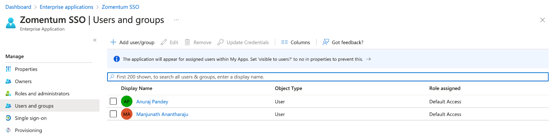The width and height of the screenshot is (551, 139).
Task: Go to Dashboard breadcrumb
Action: point(18,7)
